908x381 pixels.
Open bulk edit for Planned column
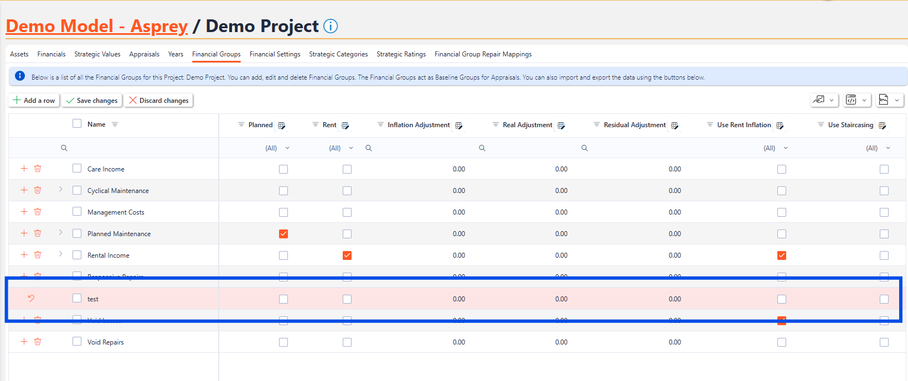[x=281, y=126]
